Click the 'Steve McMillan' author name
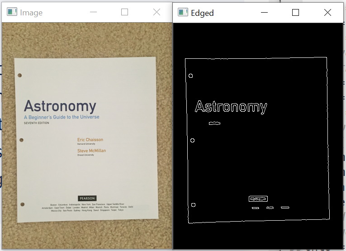This screenshot has width=346, height=251. tap(91, 151)
